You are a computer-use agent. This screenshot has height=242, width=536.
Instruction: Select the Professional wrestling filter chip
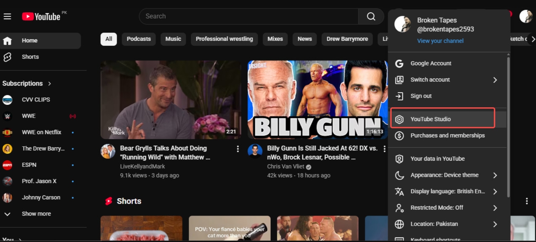point(224,39)
